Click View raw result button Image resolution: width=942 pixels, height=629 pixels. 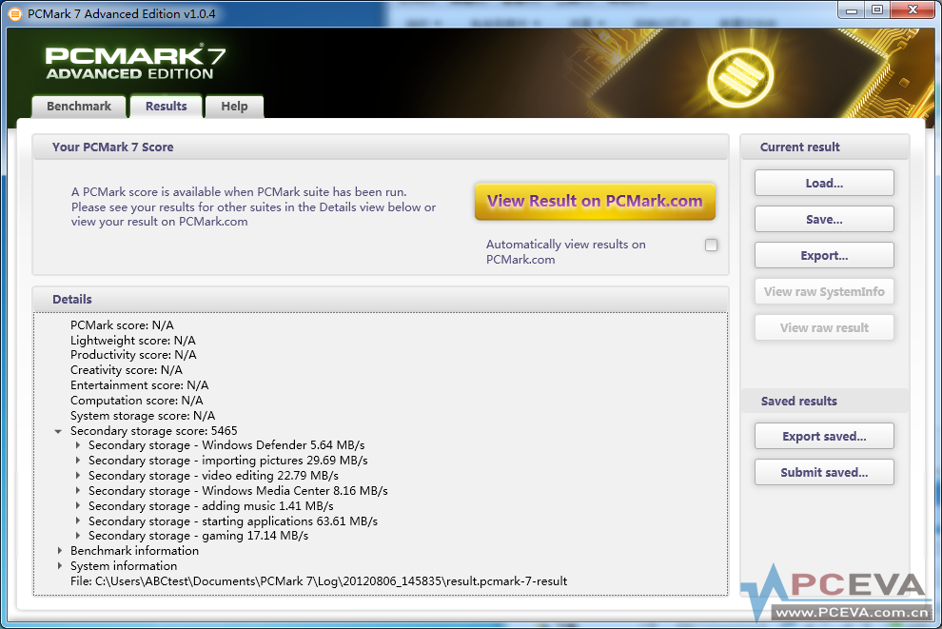pos(824,327)
